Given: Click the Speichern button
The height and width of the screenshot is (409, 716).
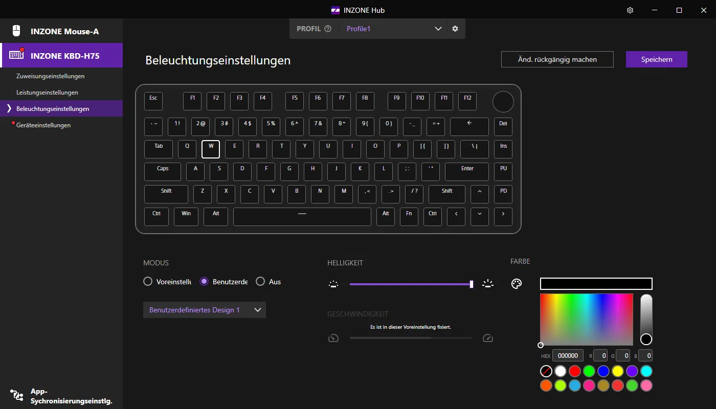Looking at the screenshot, I should pos(656,59).
